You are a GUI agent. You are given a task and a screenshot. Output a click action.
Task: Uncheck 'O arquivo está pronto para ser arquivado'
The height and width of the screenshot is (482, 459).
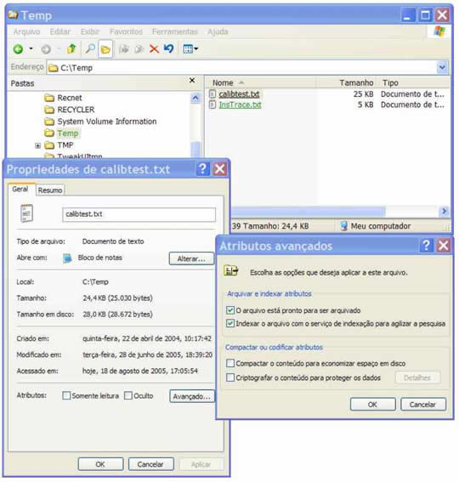[230, 309]
